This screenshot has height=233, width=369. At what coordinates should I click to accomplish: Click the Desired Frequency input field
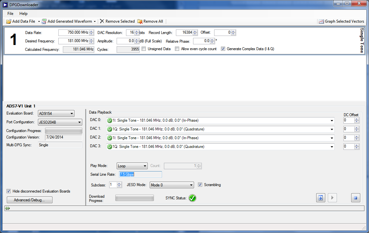pyautogui.click(x=74, y=41)
